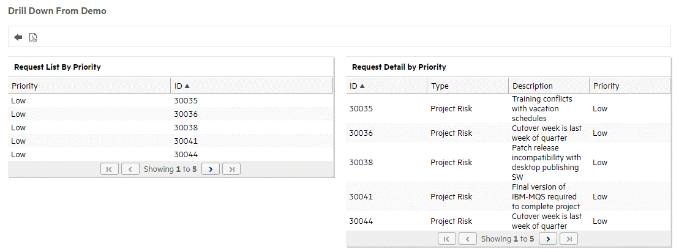Viewport: 679px width, 252px height.
Task: Go to first page in Request List
Action: (109, 169)
